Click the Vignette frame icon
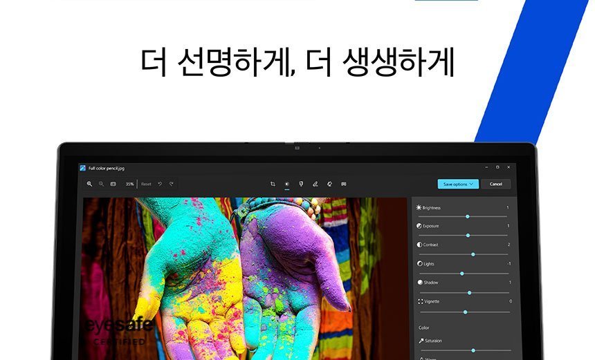The width and height of the screenshot is (595, 360). tap(421, 302)
